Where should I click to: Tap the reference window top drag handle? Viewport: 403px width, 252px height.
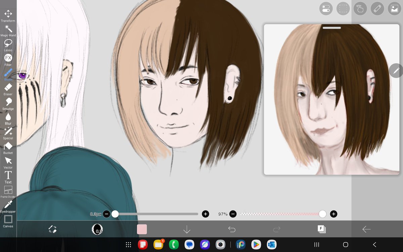coord(332,28)
